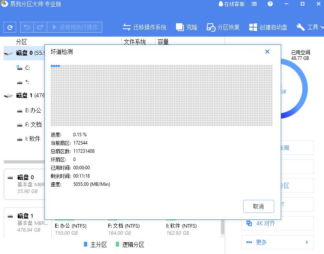Image resolution: width=324 pixels, height=254 pixels.
Task: Click the undo arrow icon
Action: 27,27
